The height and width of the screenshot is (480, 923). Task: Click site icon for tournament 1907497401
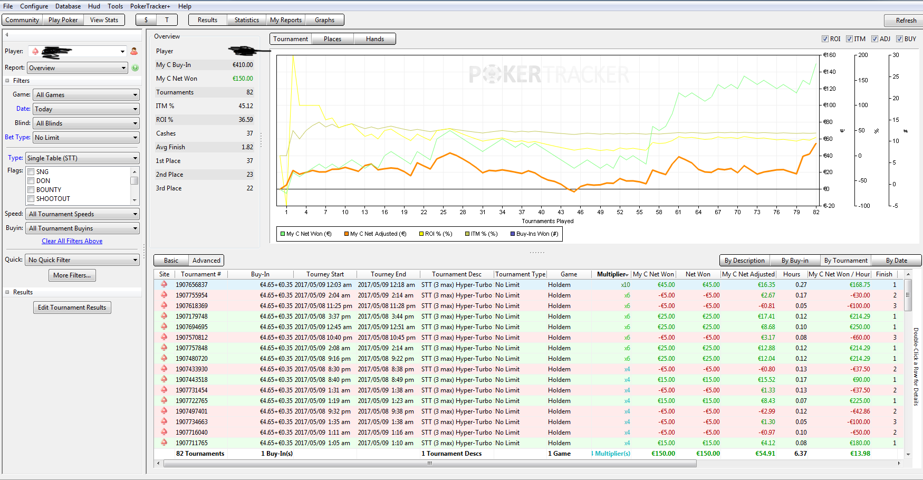164,411
